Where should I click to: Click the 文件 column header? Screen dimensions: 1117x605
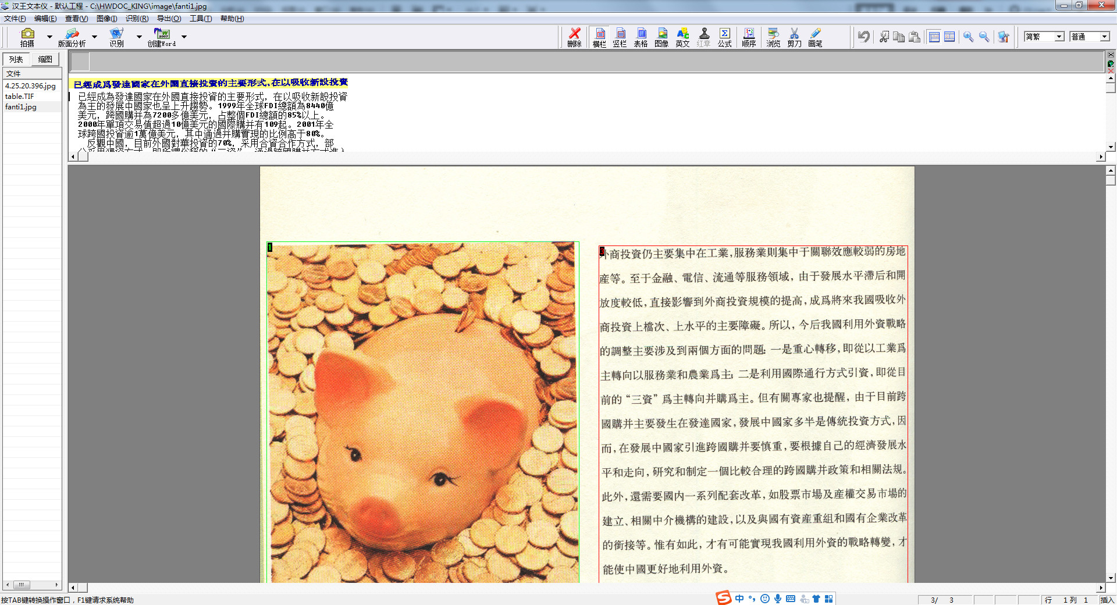tap(32, 73)
